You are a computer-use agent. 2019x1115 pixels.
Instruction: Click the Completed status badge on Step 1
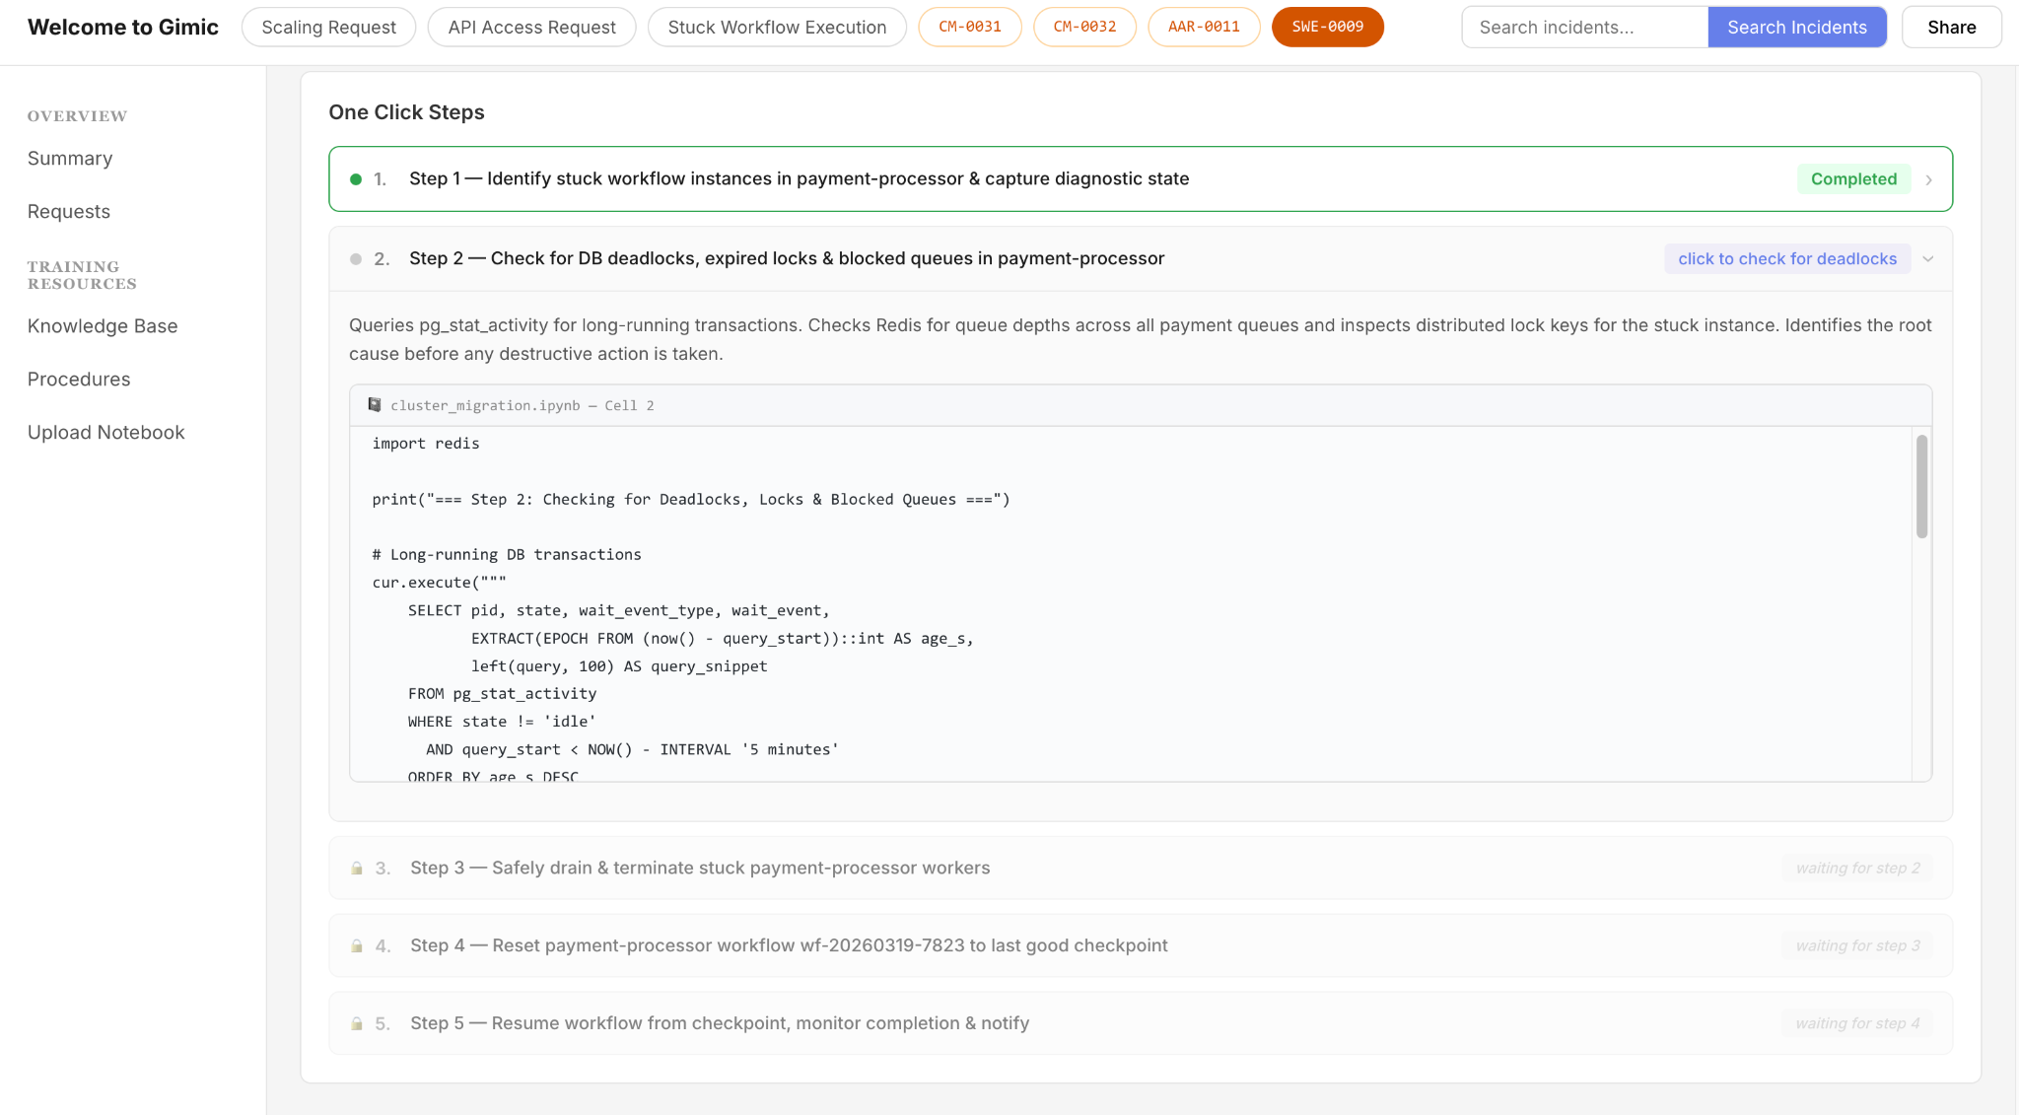click(1853, 179)
